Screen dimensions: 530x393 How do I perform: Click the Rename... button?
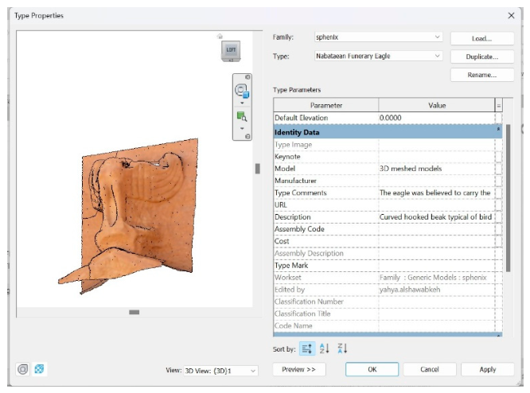pos(482,75)
